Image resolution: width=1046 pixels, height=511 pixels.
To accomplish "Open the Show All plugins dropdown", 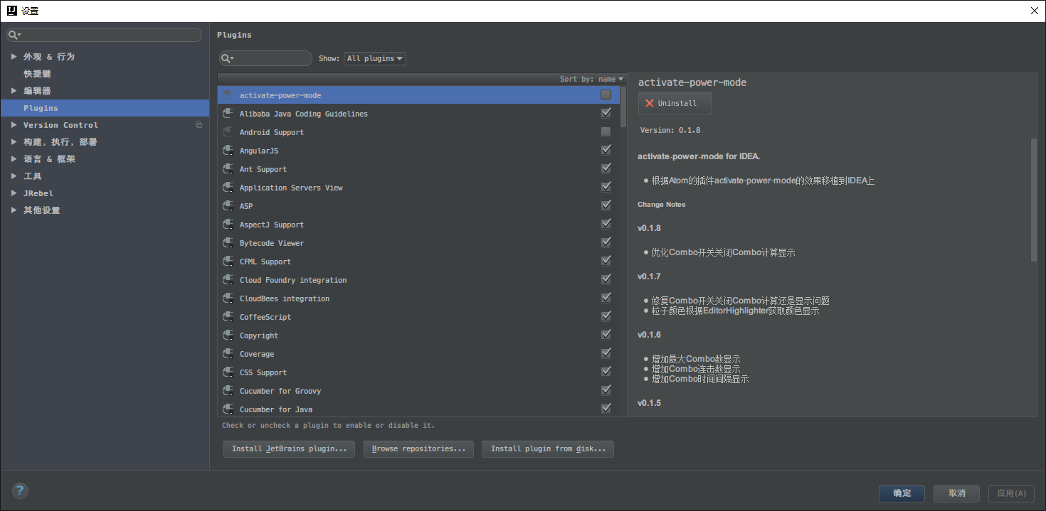I will tap(374, 59).
